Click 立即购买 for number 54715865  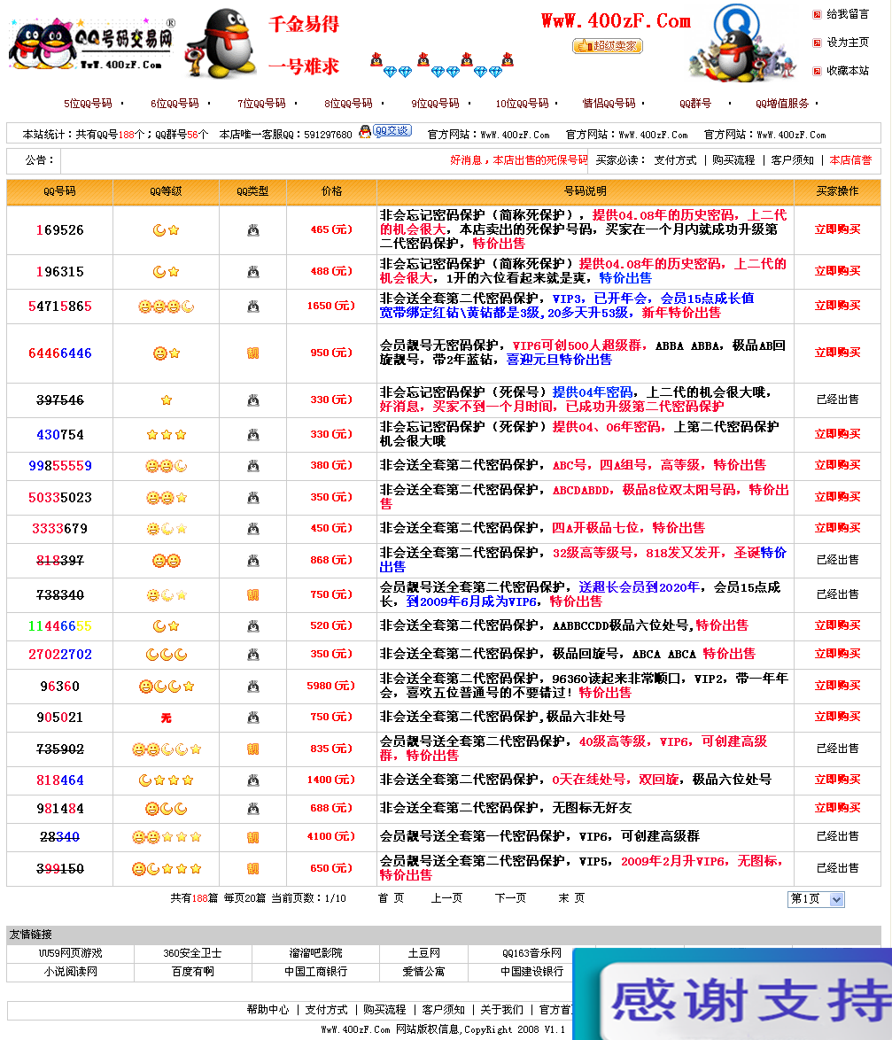(x=838, y=306)
